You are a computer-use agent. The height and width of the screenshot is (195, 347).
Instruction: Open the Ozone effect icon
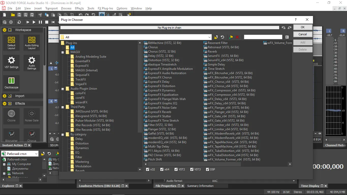[11, 116]
